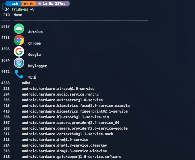Screen dimensions: 195x160
Task: Click the 'Google' process name
Action: 34,55
